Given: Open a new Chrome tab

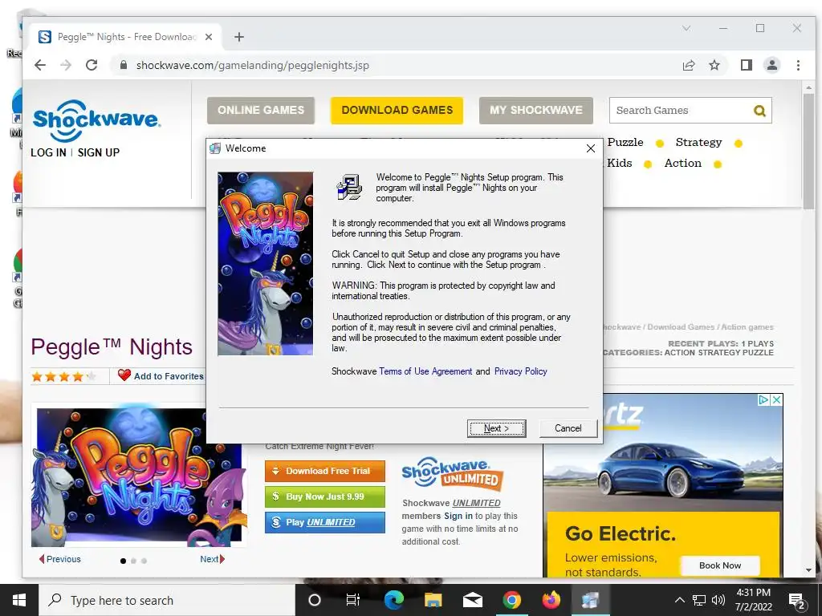Looking at the screenshot, I should 239,37.
